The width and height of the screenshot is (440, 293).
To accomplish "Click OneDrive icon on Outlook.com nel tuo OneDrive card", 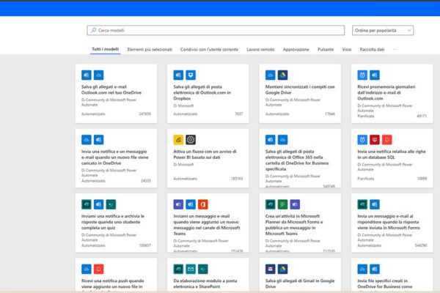I will [x=98, y=75].
